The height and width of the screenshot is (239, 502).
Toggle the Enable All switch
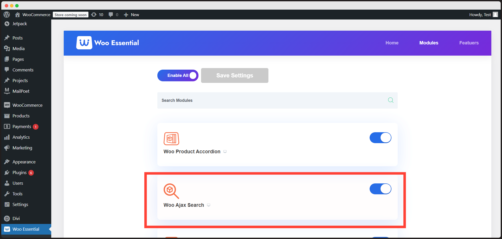coord(178,75)
